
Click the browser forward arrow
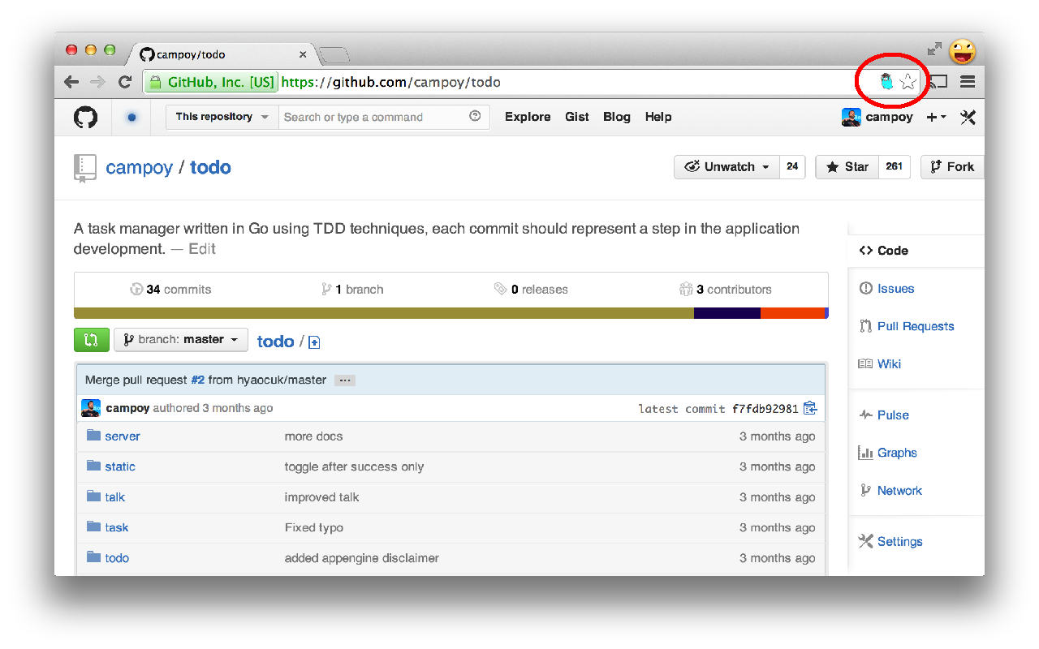[97, 82]
